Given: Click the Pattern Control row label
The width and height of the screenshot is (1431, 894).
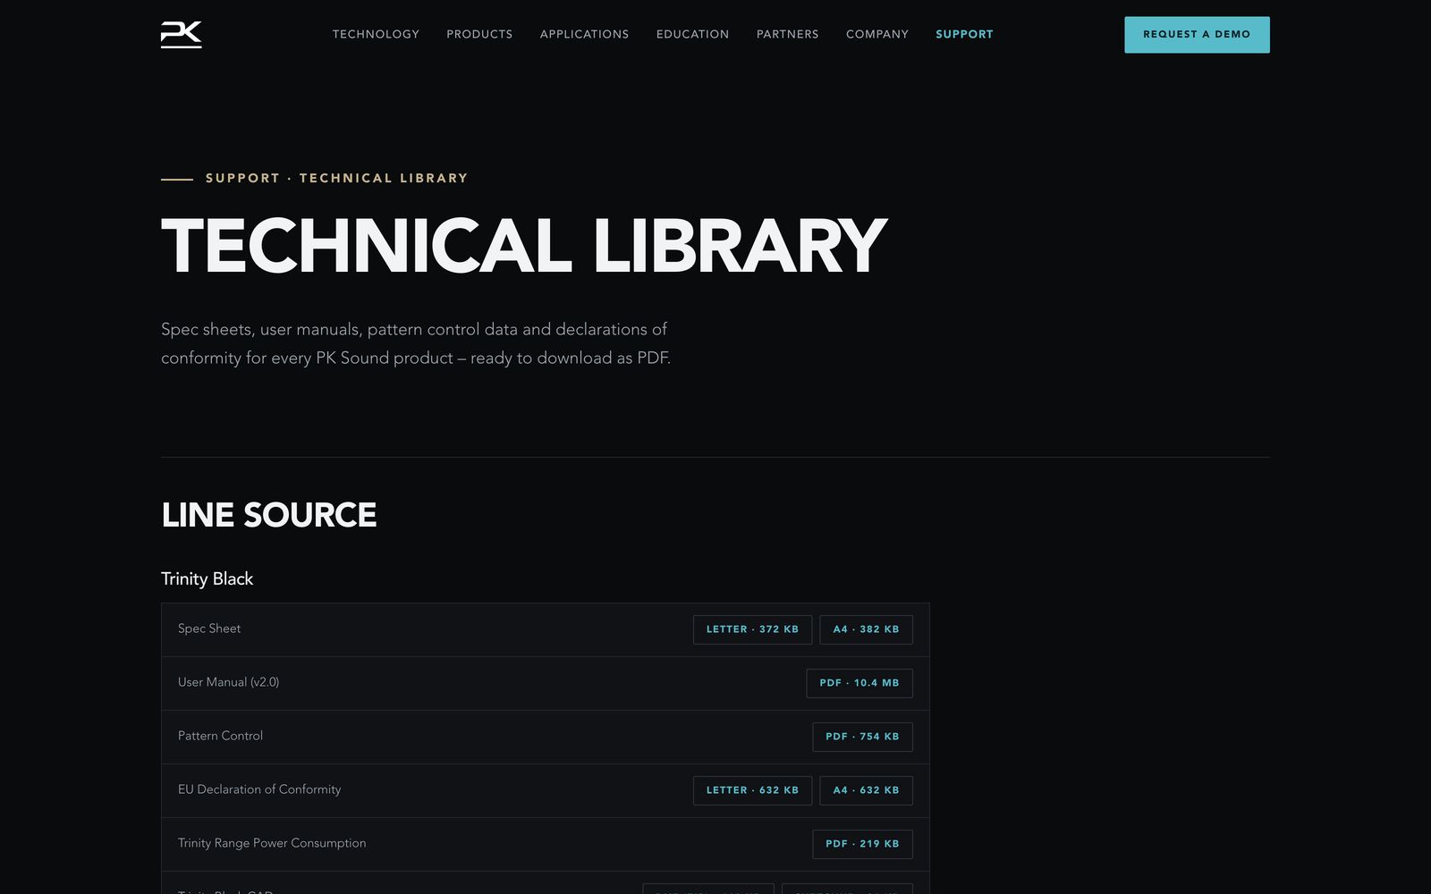Looking at the screenshot, I should click(220, 736).
